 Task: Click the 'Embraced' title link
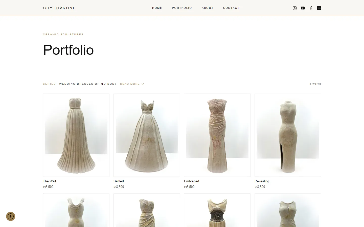pyautogui.click(x=191, y=181)
